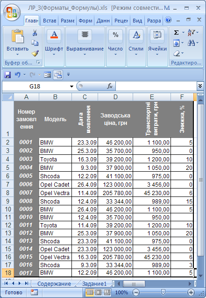The width and height of the screenshot is (206, 298).
Task: Click zoom out minus button
Action: coord(136,292)
